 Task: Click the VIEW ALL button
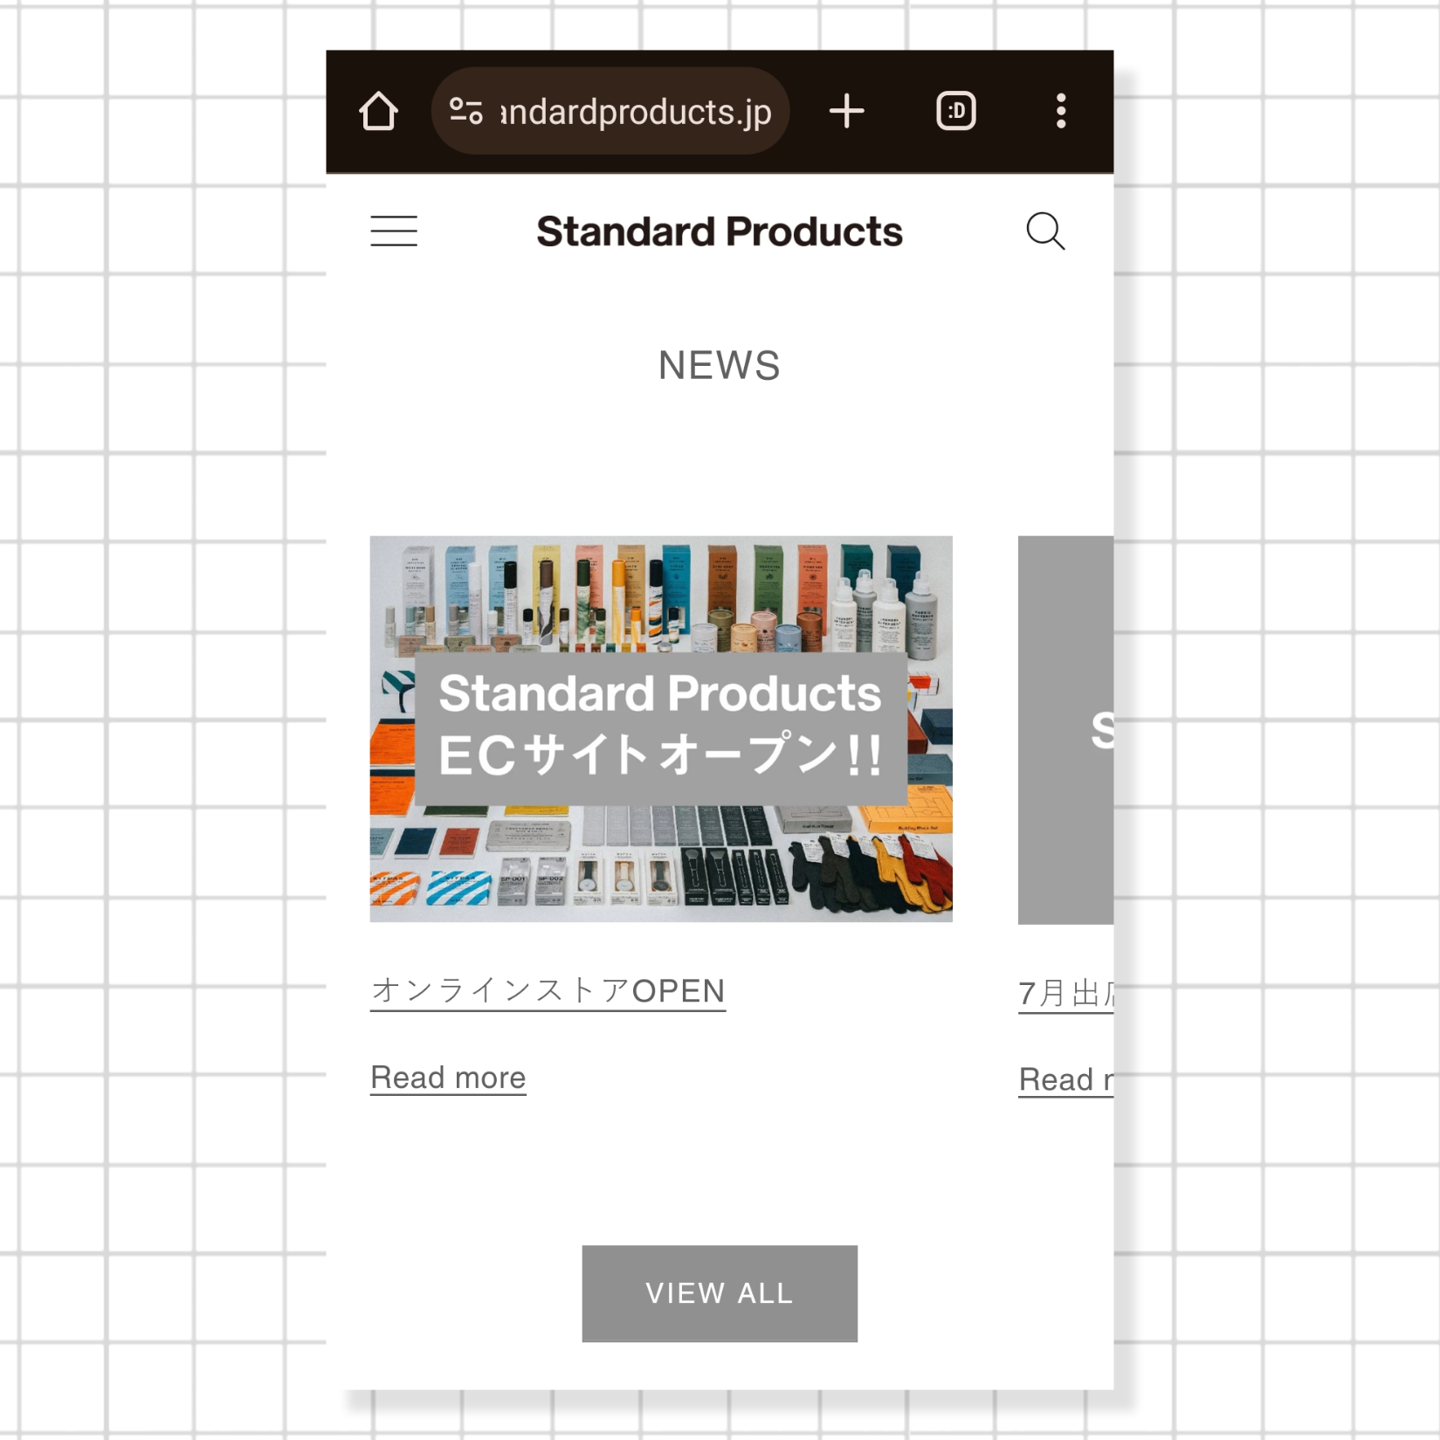click(x=720, y=1293)
